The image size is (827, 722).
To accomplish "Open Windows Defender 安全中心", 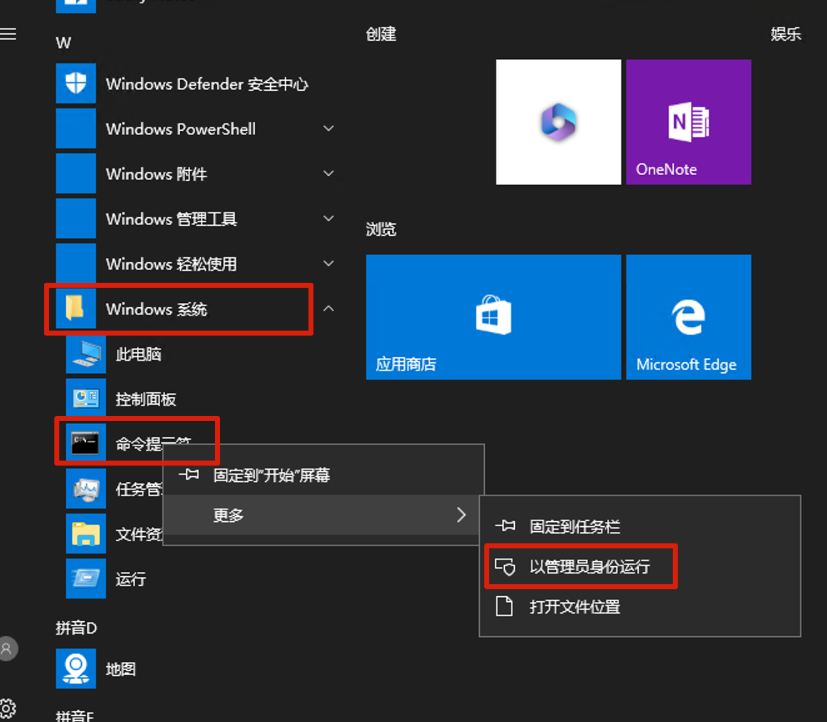I will (206, 84).
